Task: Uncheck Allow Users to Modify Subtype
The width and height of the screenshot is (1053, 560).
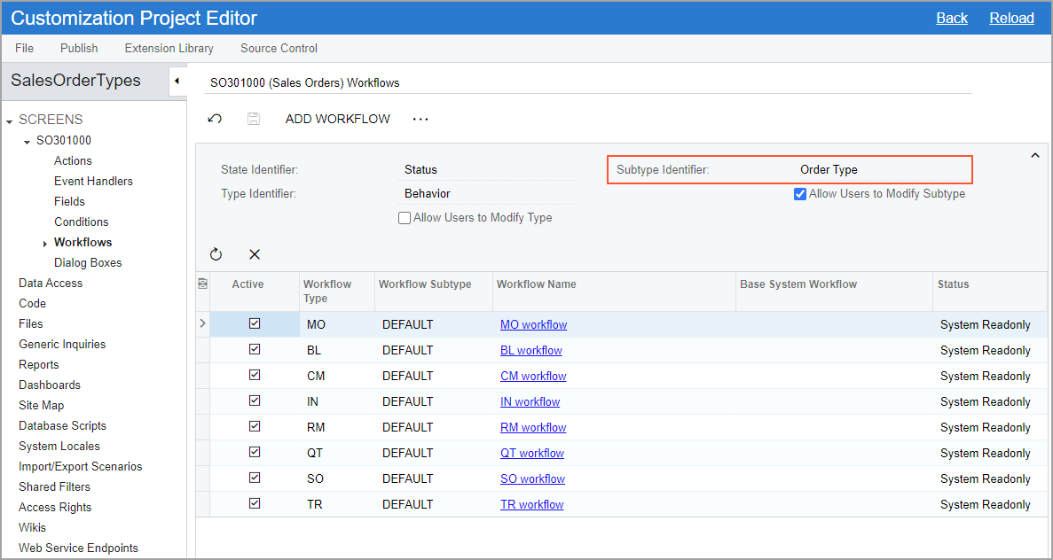Action: pyautogui.click(x=800, y=194)
